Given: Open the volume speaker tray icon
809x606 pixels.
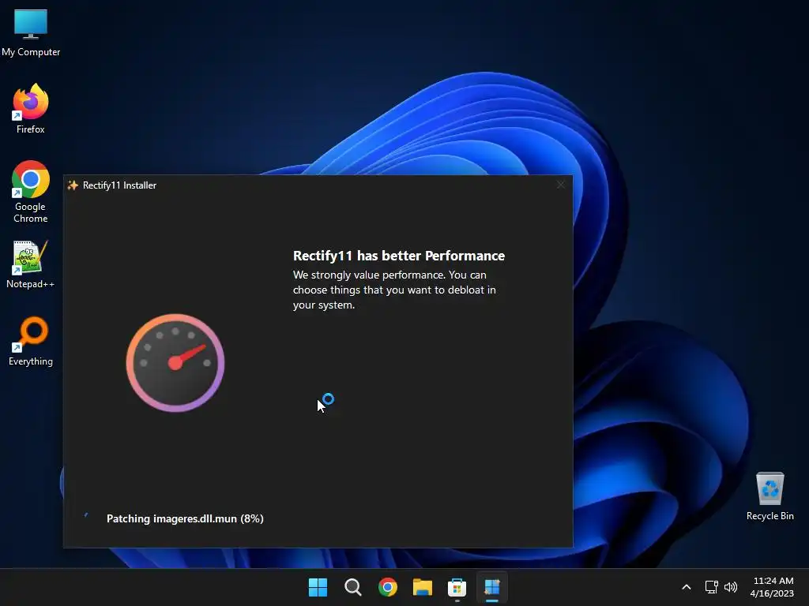Looking at the screenshot, I should pos(731,587).
